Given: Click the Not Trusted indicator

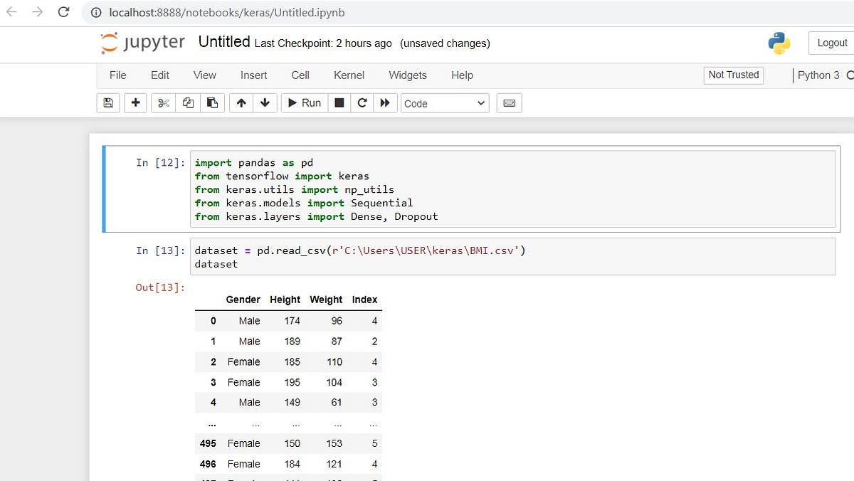Looking at the screenshot, I should click(x=733, y=75).
